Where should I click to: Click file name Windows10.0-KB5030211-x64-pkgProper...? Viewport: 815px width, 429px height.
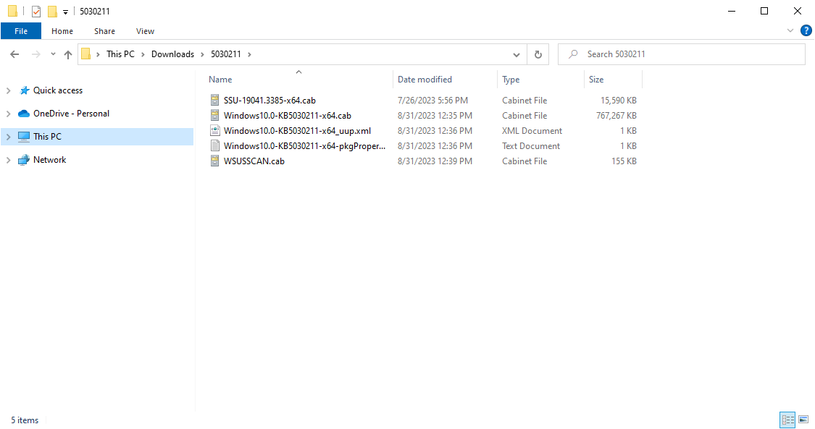tap(304, 145)
